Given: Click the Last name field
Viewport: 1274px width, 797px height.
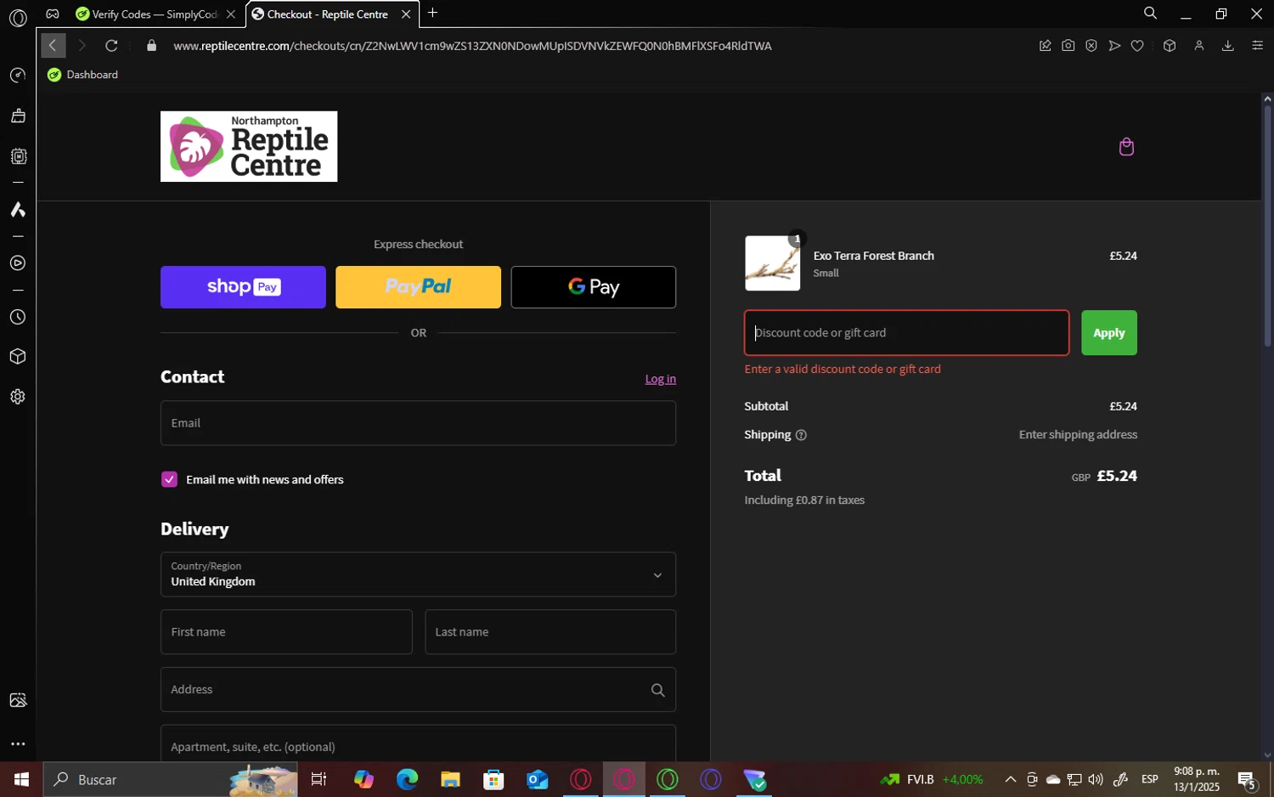Looking at the screenshot, I should pos(550,632).
